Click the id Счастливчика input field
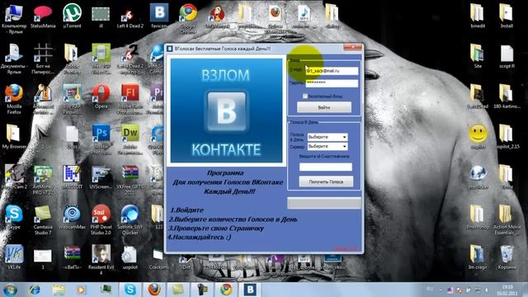The width and height of the screenshot is (528, 297). pos(326,167)
